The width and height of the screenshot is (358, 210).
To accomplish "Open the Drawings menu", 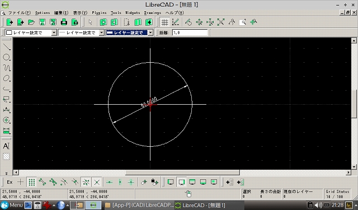I will (x=153, y=13).
